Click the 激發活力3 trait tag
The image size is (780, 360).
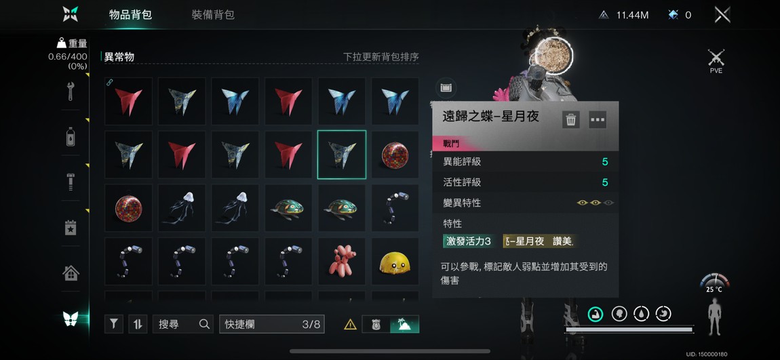pos(469,241)
